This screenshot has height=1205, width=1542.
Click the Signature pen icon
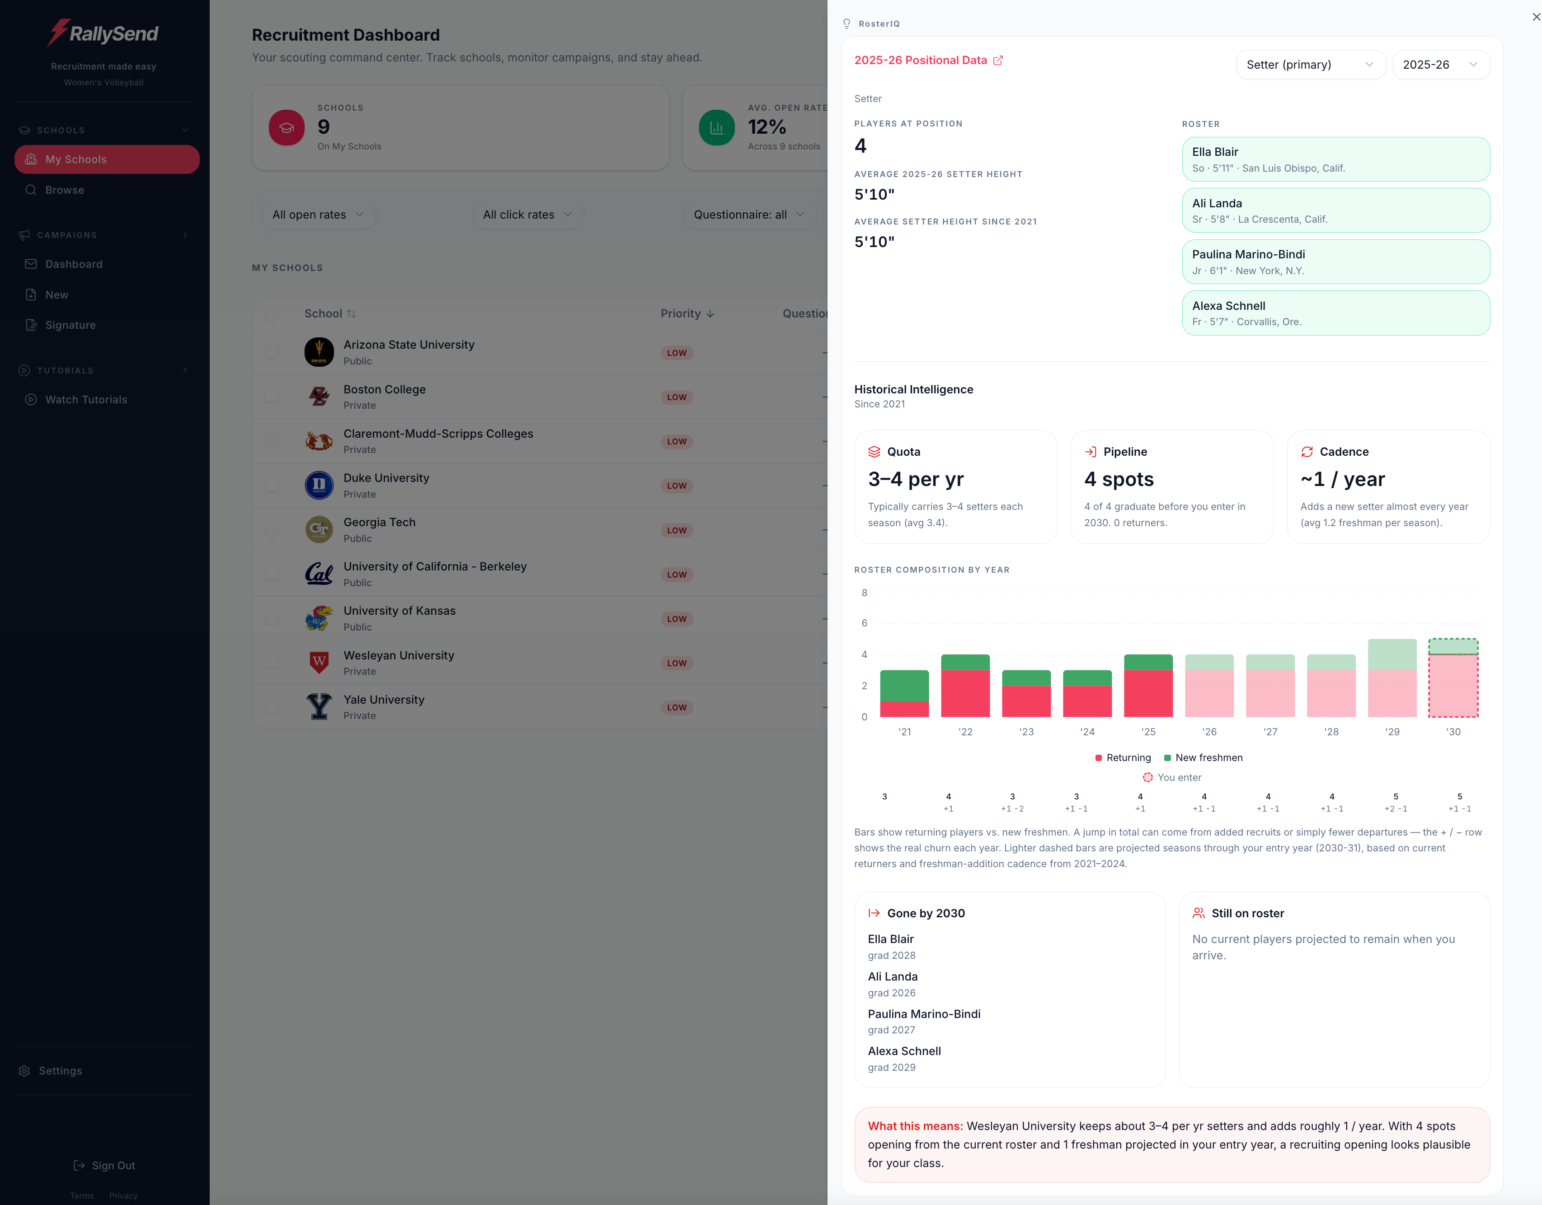pyautogui.click(x=31, y=325)
